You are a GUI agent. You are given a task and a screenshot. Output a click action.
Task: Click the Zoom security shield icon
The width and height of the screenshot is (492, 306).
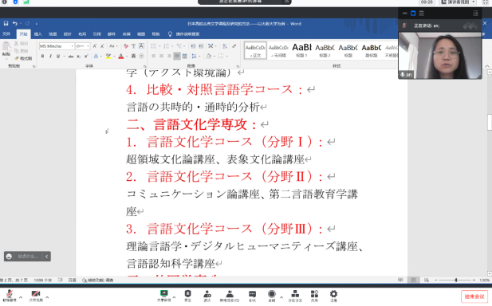pos(187,296)
